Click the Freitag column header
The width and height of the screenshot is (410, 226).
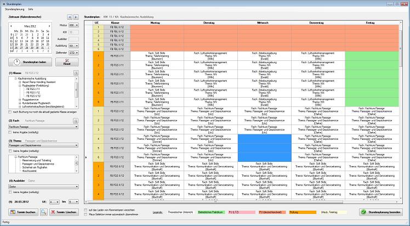click(x=372, y=22)
